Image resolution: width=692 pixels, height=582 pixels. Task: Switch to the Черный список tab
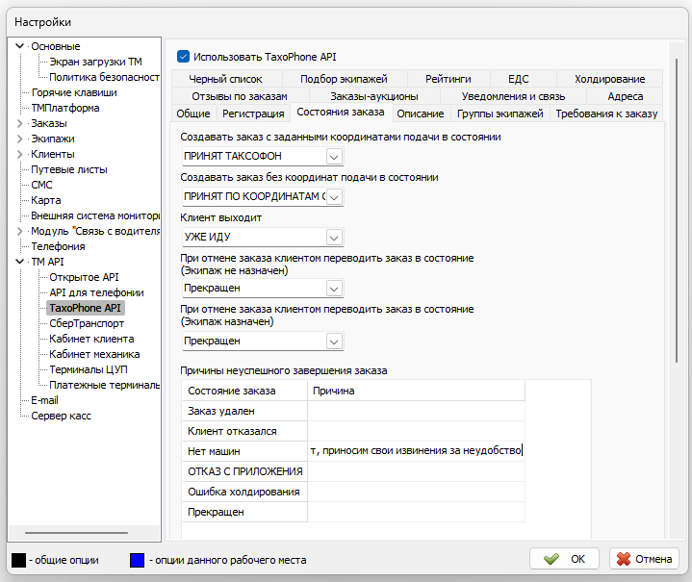tap(225, 79)
